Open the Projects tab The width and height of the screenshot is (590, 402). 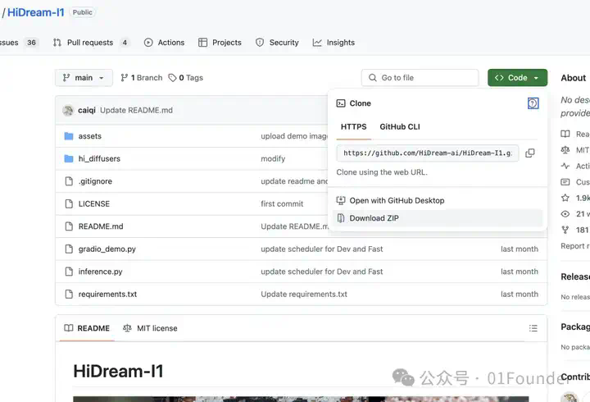(x=220, y=43)
